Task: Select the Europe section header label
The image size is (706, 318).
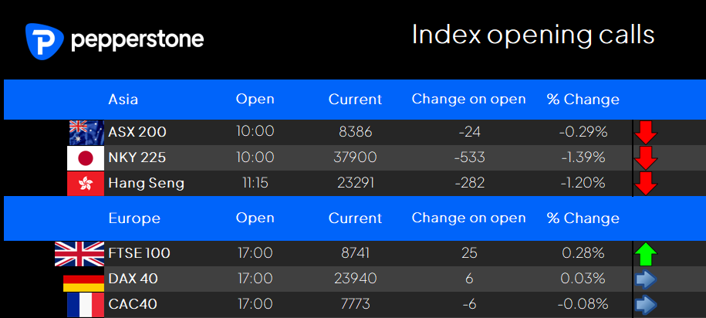Action: [x=134, y=218]
